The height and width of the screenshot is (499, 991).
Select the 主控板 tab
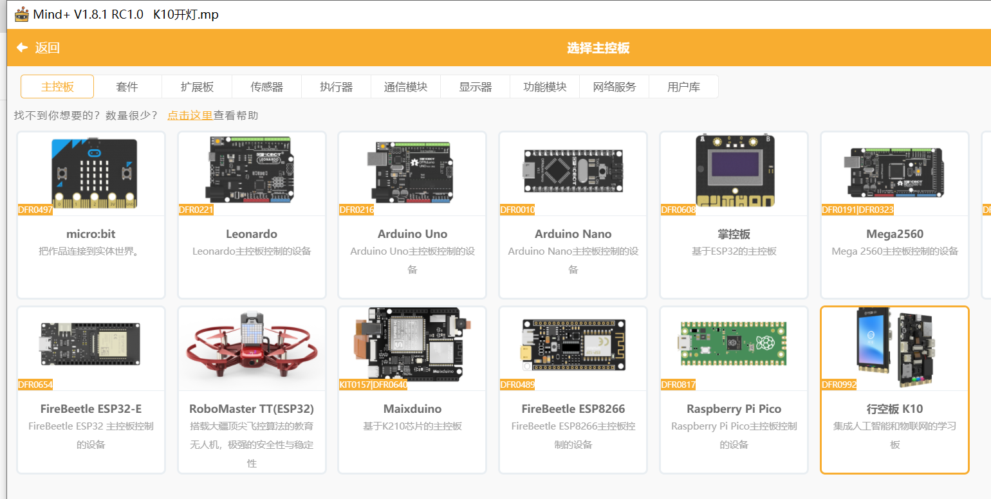pos(57,87)
